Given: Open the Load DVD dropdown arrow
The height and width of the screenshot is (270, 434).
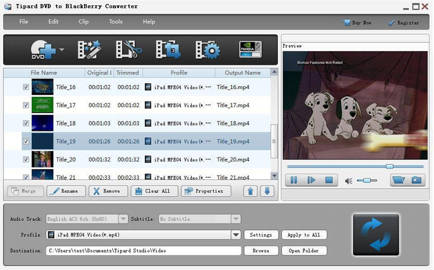Looking at the screenshot, I should [x=62, y=50].
